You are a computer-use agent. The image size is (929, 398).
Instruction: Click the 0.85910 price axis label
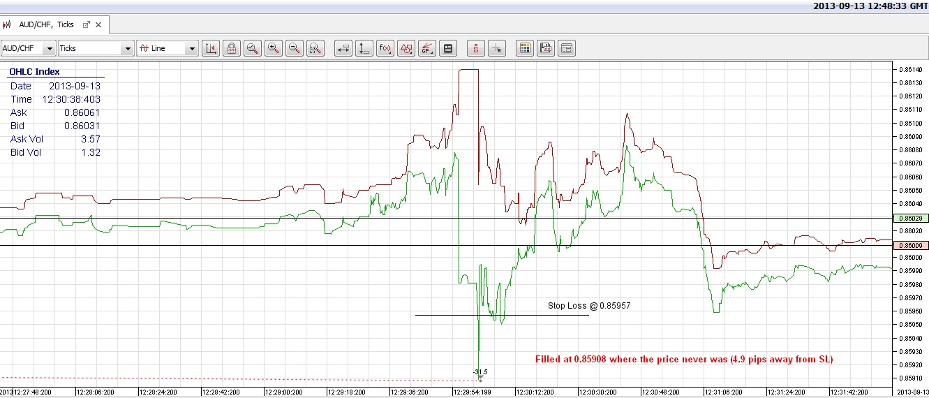(912, 378)
